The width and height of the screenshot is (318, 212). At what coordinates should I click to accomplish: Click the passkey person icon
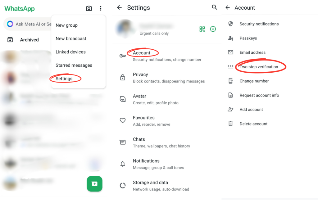pos(230,38)
